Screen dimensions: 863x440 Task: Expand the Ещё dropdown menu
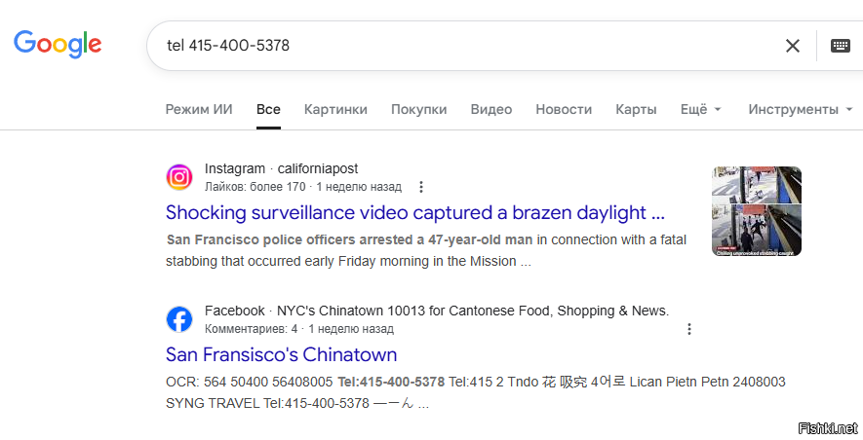pos(700,109)
